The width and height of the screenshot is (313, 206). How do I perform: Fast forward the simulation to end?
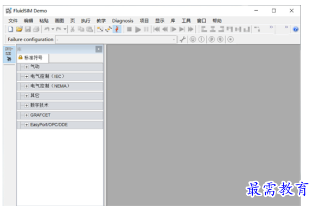190,29
